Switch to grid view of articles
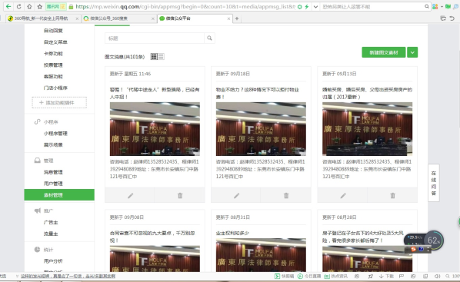Image resolution: width=460 pixels, height=282 pixels. (x=154, y=57)
